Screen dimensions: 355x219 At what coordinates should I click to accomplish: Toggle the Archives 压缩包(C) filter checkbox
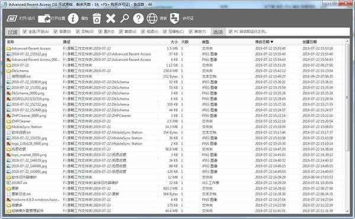(x=165, y=32)
